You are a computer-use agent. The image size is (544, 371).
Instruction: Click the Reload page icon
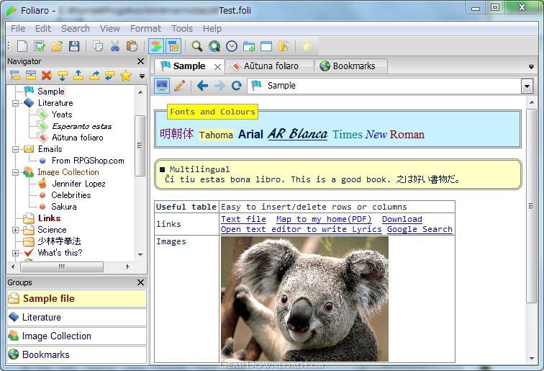coord(237,86)
